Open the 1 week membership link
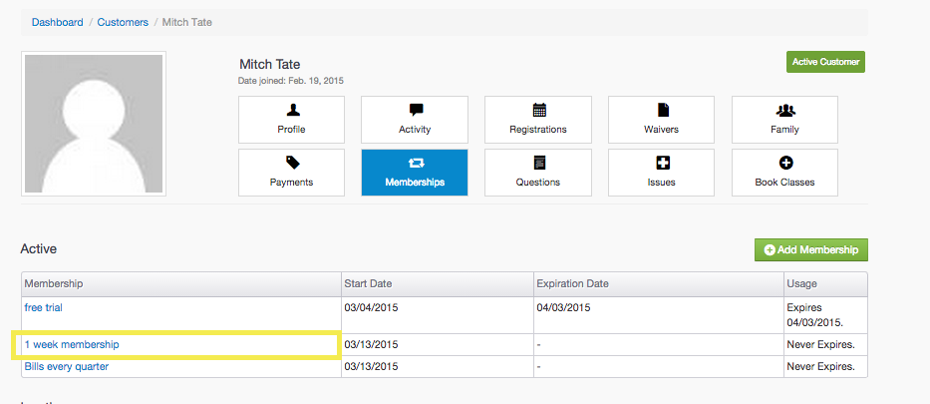Viewport: 930px width, 404px height. pyautogui.click(x=72, y=344)
